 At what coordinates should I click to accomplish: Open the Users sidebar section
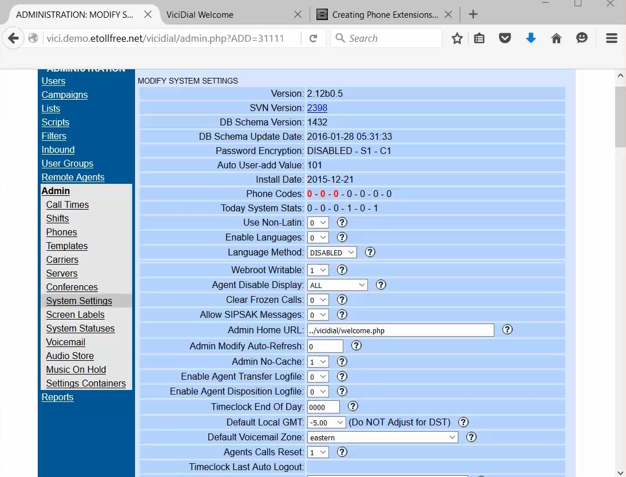53,81
